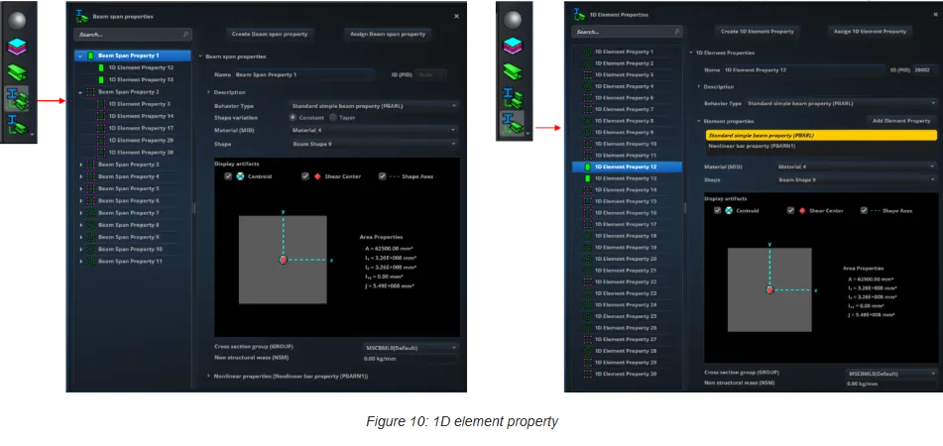
Task: Open Behavior Type dropdown in Beam span properties
Action: 374,105
